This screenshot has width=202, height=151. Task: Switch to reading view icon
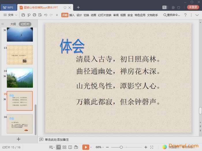click(x=70, y=147)
